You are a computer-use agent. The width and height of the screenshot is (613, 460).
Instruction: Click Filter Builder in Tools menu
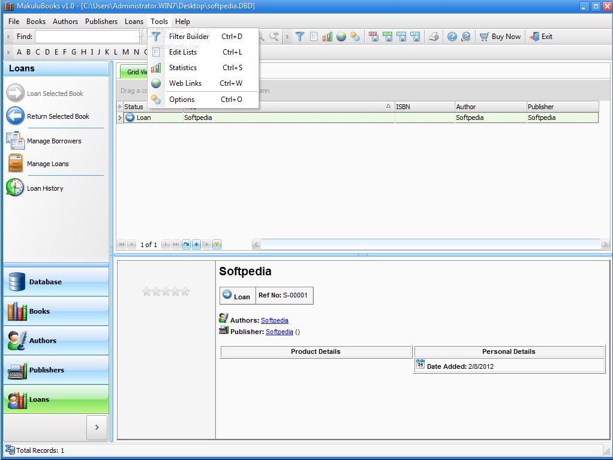(203, 37)
